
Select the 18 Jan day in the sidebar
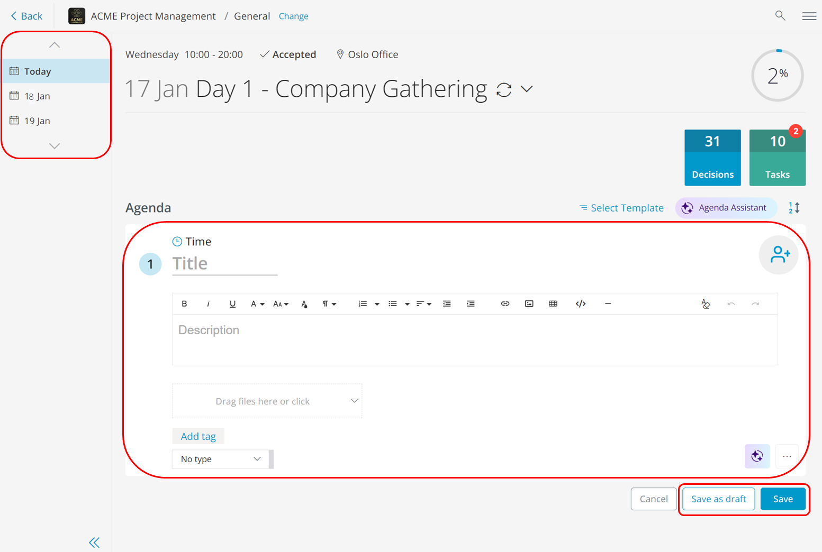37,96
